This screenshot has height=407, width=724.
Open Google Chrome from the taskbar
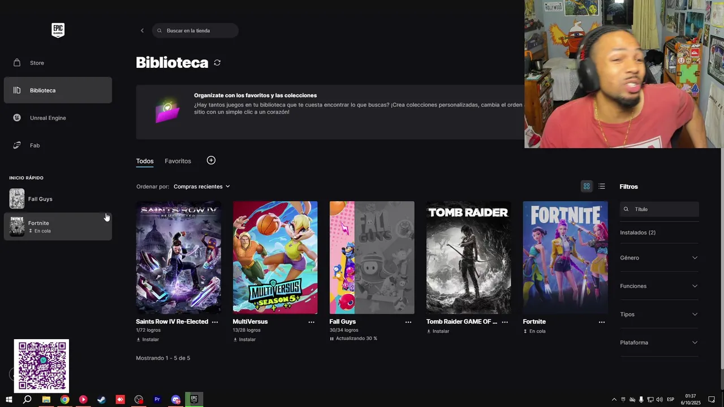65,400
